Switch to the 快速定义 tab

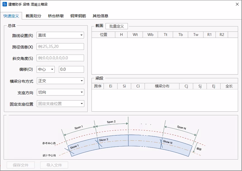click(11, 16)
